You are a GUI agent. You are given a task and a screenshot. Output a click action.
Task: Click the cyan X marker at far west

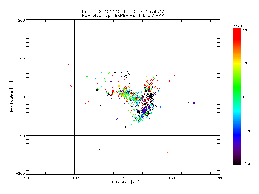63,101
